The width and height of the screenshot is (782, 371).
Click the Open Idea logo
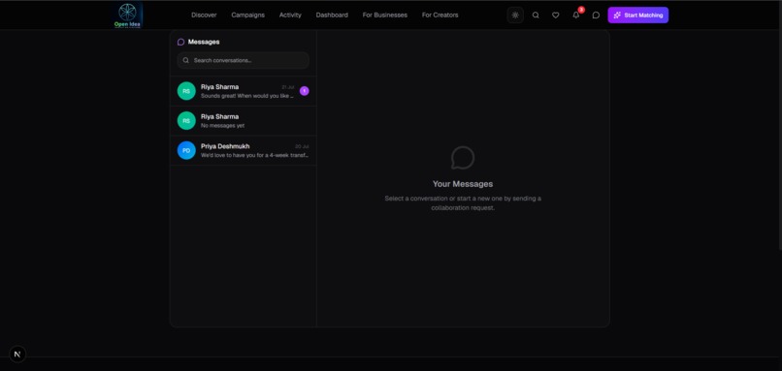click(127, 15)
